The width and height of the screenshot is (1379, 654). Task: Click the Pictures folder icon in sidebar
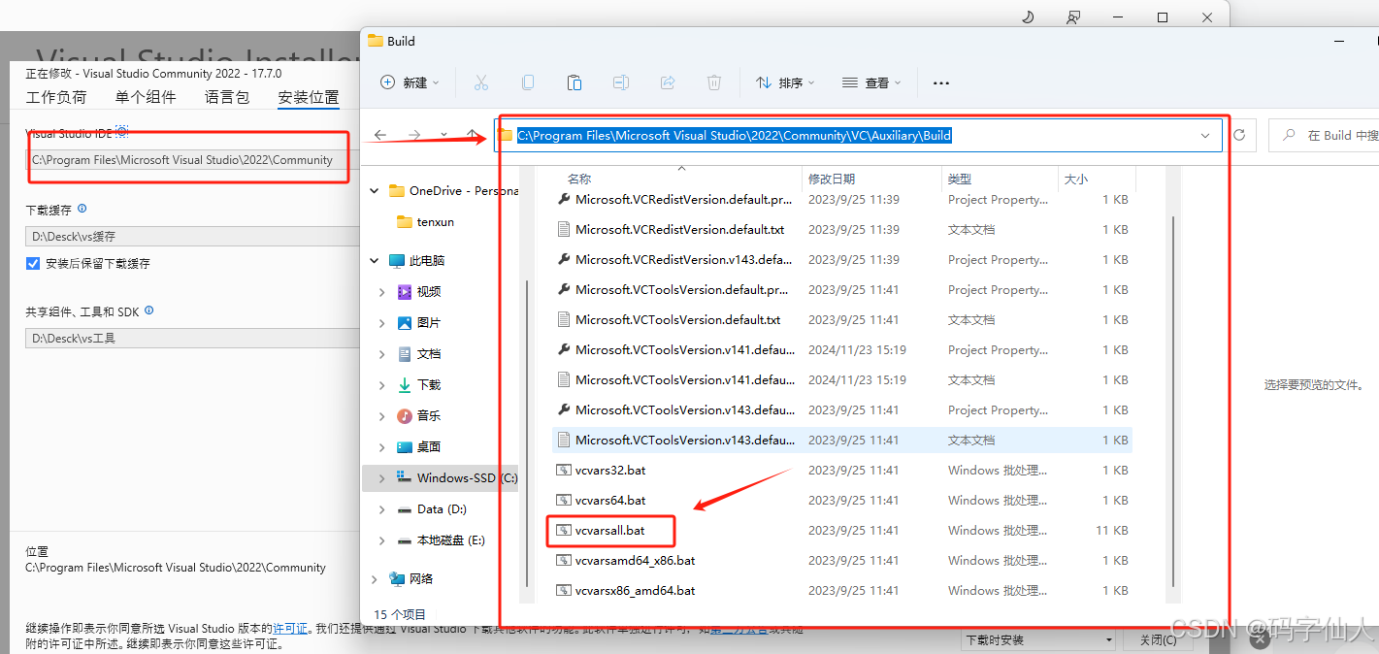pyautogui.click(x=405, y=322)
